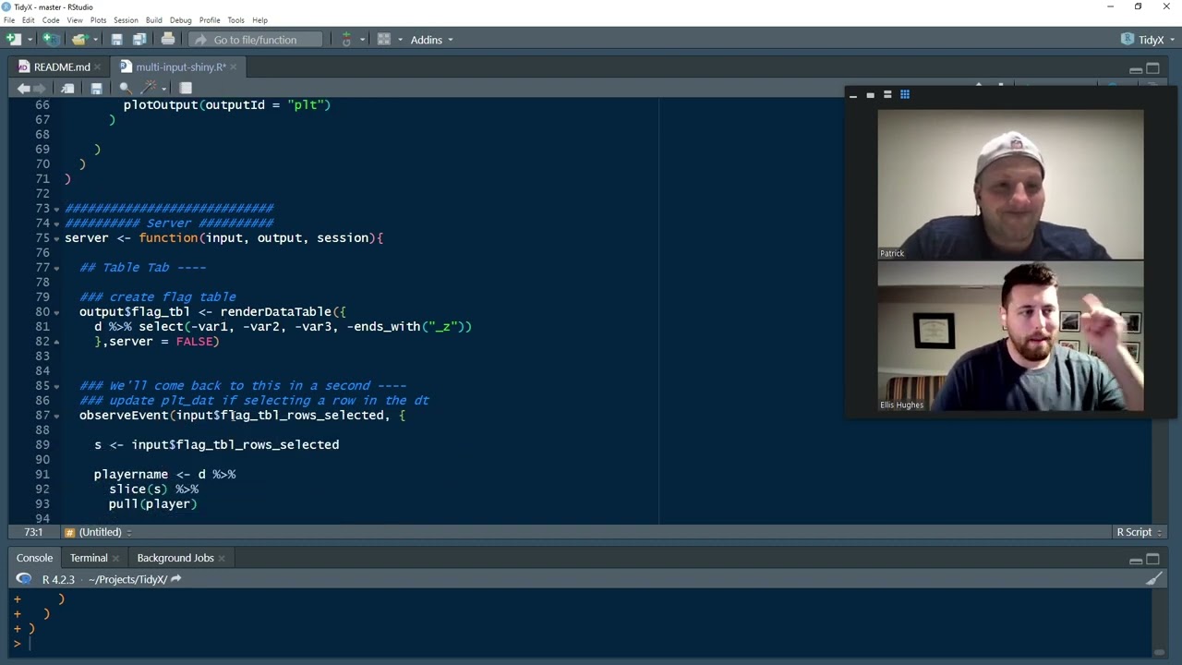Screen dimensions: 1182x665
Task: Minimize the console pane
Action: click(1136, 560)
